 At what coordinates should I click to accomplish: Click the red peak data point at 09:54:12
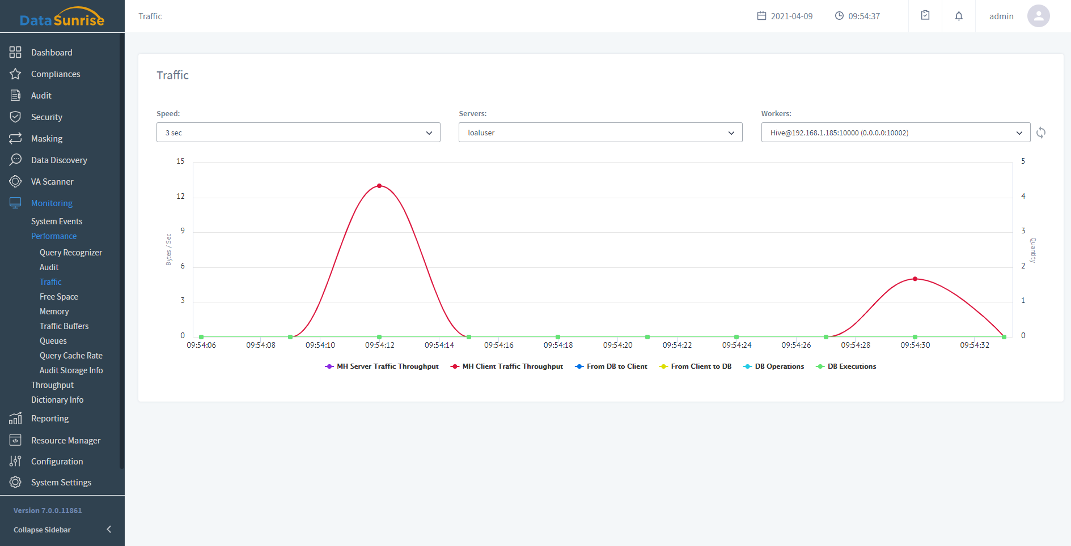(x=379, y=186)
